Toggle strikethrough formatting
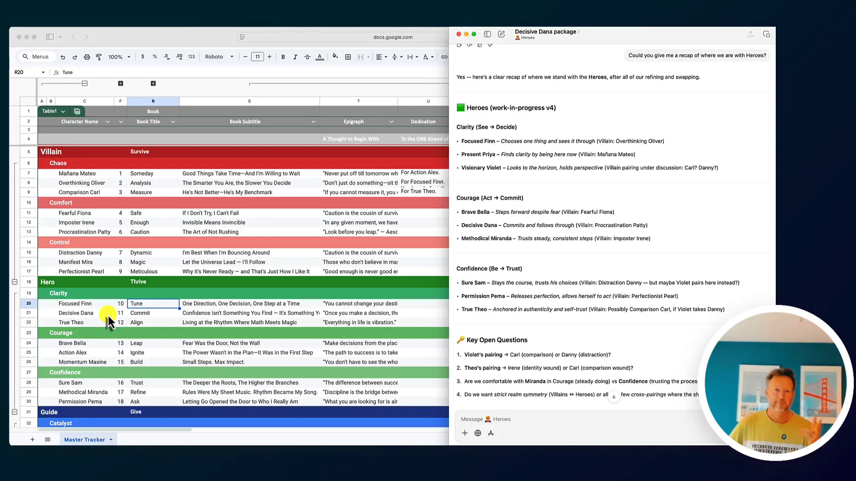This screenshot has height=481, width=856. tap(307, 57)
